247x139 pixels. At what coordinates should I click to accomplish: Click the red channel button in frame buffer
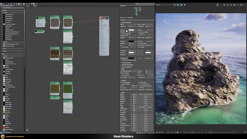tap(174, 5)
